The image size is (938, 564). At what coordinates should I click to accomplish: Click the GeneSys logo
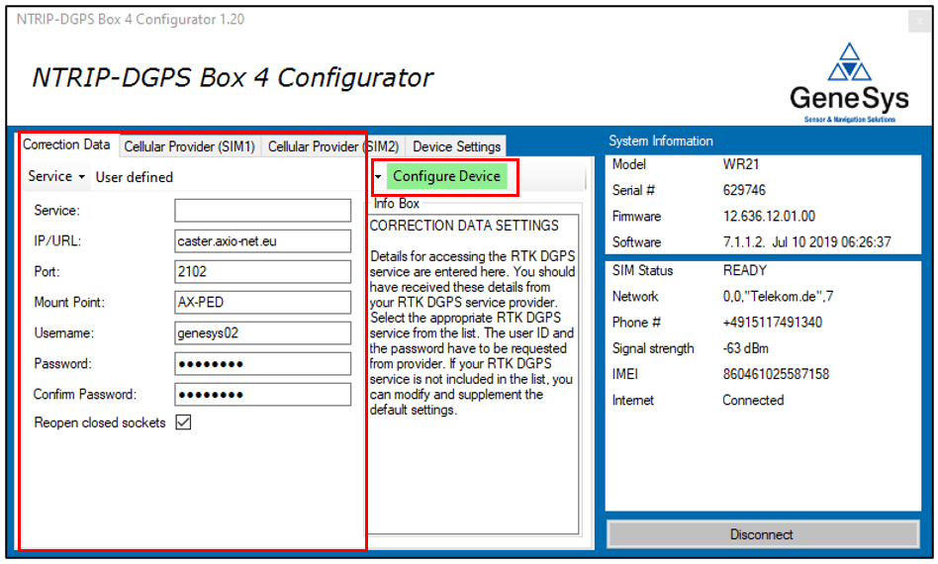point(850,82)
